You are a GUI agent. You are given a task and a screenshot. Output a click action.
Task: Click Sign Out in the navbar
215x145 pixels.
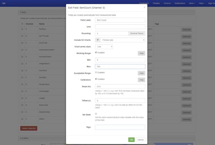point(212,3)
